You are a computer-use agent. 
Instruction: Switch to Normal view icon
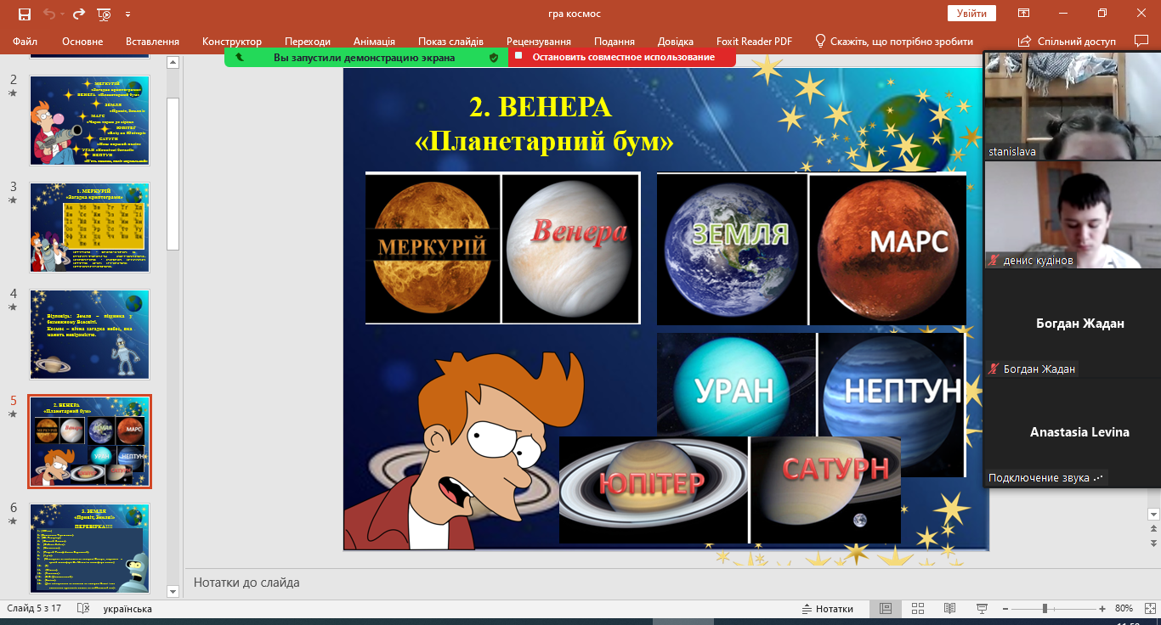[886, 609]
